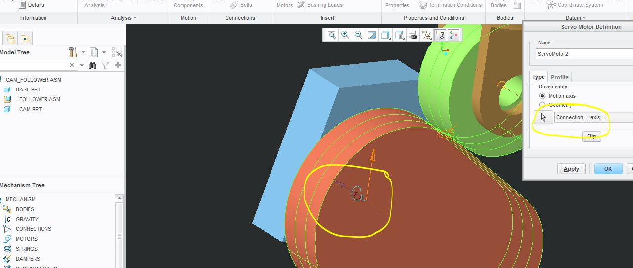Open the Bushing Loads tool
Screen dimensions: 633x268
pos(319,5)
